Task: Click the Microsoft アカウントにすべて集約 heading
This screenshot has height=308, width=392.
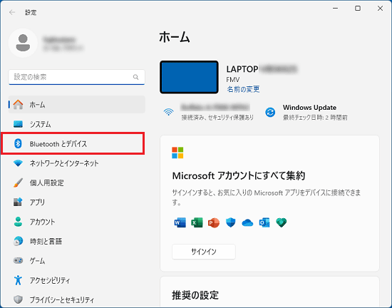Action: click(239, 176)
